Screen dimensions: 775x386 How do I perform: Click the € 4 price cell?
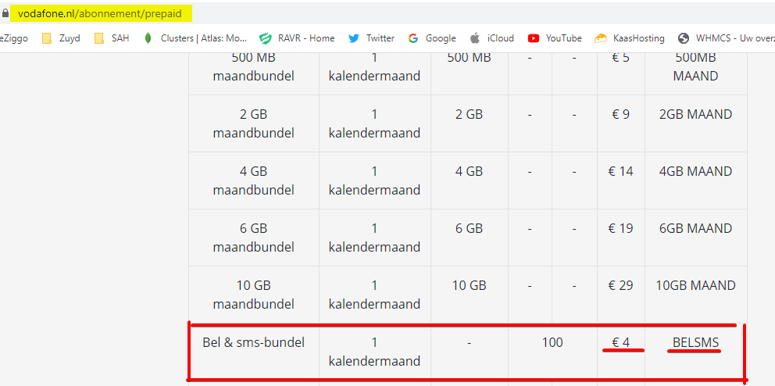point(620,342)
